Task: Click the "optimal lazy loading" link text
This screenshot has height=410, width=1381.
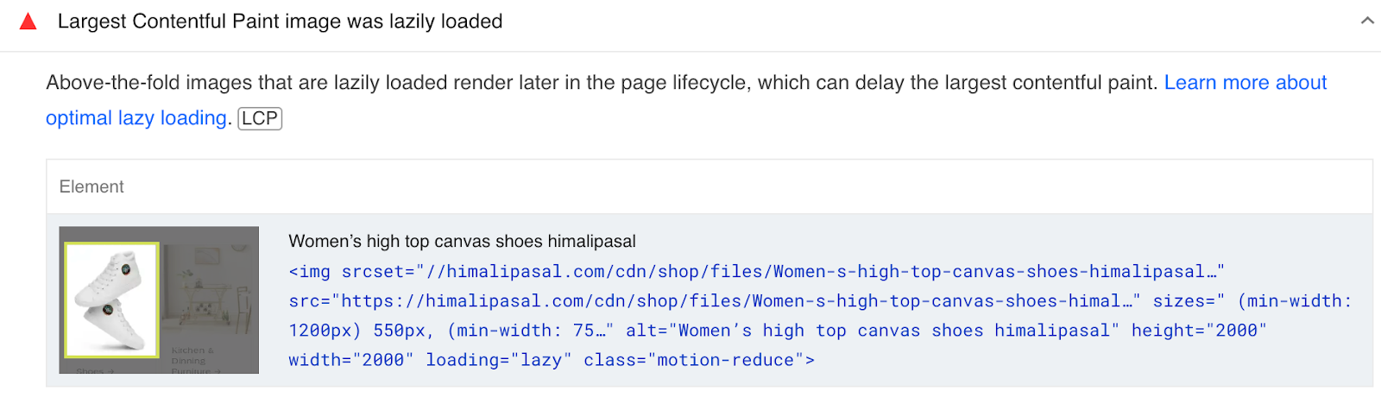Action: coord(136,118)
